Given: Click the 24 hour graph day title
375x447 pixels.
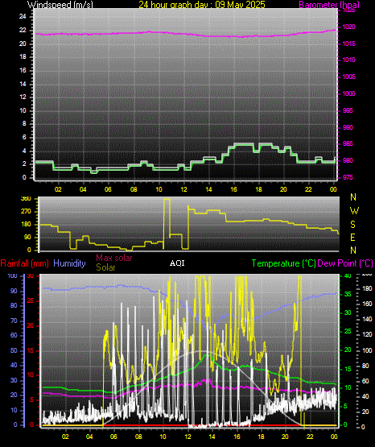Looking at the screenshot, I should click(202, 5).
